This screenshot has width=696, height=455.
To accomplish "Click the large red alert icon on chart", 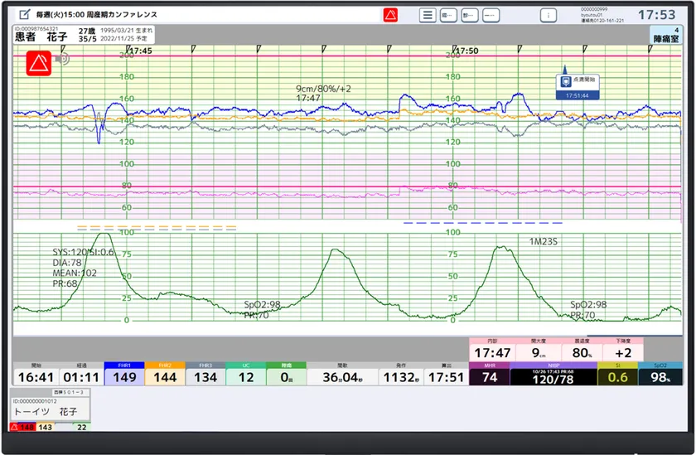I will [38, 63].
